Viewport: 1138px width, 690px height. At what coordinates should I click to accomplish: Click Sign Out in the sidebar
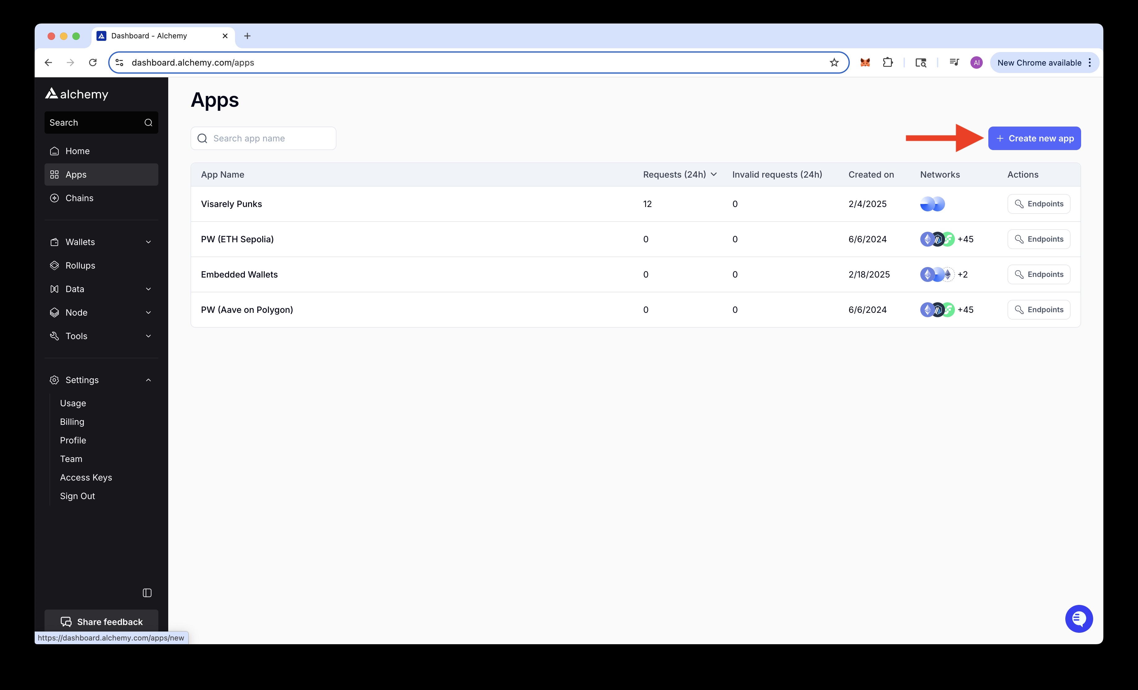(x=78, y=496)
